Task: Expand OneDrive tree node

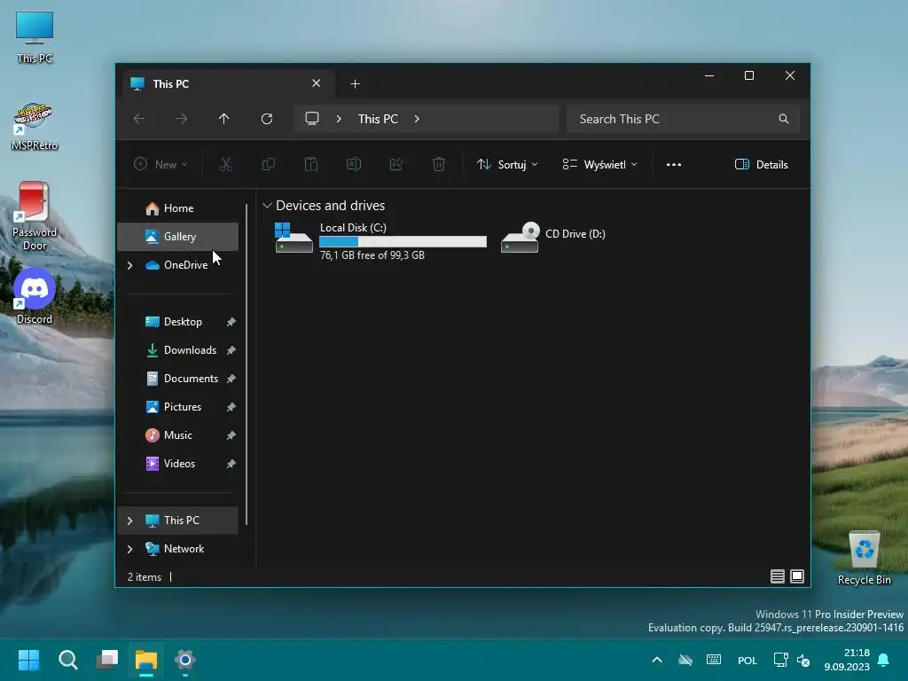Action: pyautogui.click(x=129, y=265)
